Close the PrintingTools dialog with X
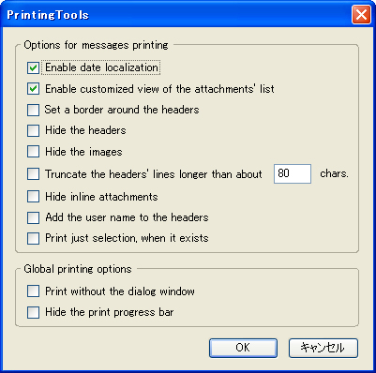Image resolution: width=376 pixels, height=373 pixels. pos(361,15)
